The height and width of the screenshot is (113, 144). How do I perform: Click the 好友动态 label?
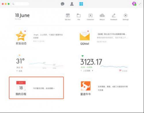(21, 44)
